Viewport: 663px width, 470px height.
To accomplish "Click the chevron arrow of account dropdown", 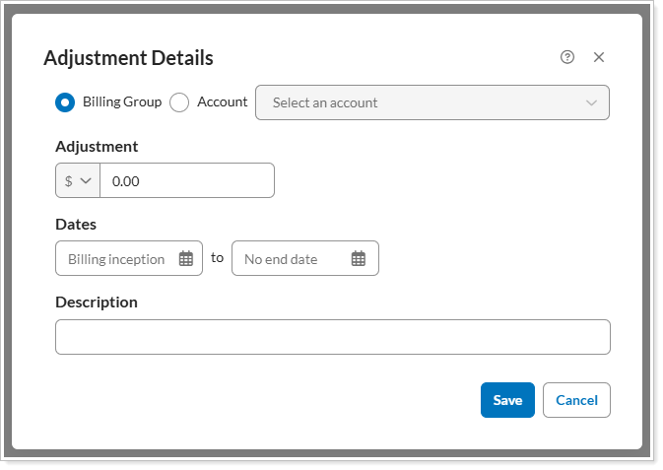I will tap(591, 102).
